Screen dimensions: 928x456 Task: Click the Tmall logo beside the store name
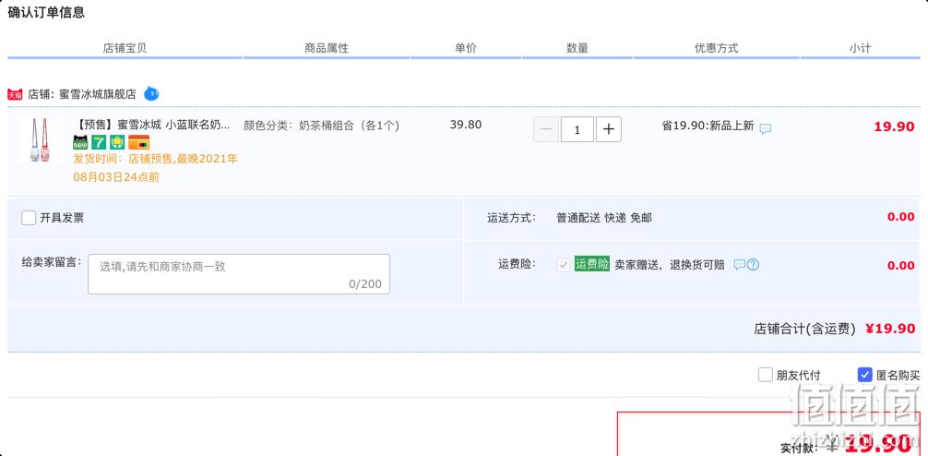tap(15, 94)
